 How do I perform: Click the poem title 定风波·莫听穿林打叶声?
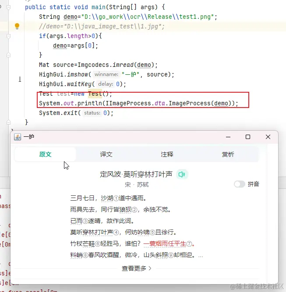click(x=136, y=174)
